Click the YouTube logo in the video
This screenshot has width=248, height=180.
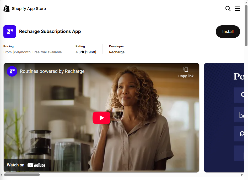click(x=36, y=165)
